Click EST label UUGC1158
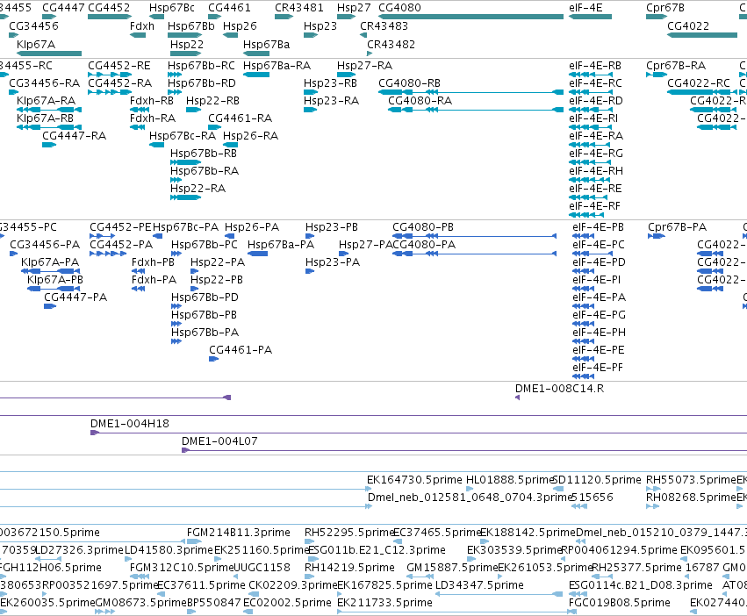This screenshot has width=747, height=616. coord(262,568)
